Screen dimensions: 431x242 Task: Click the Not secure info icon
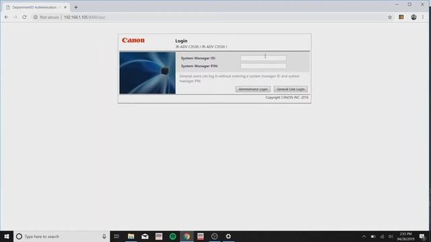point(36,17)
